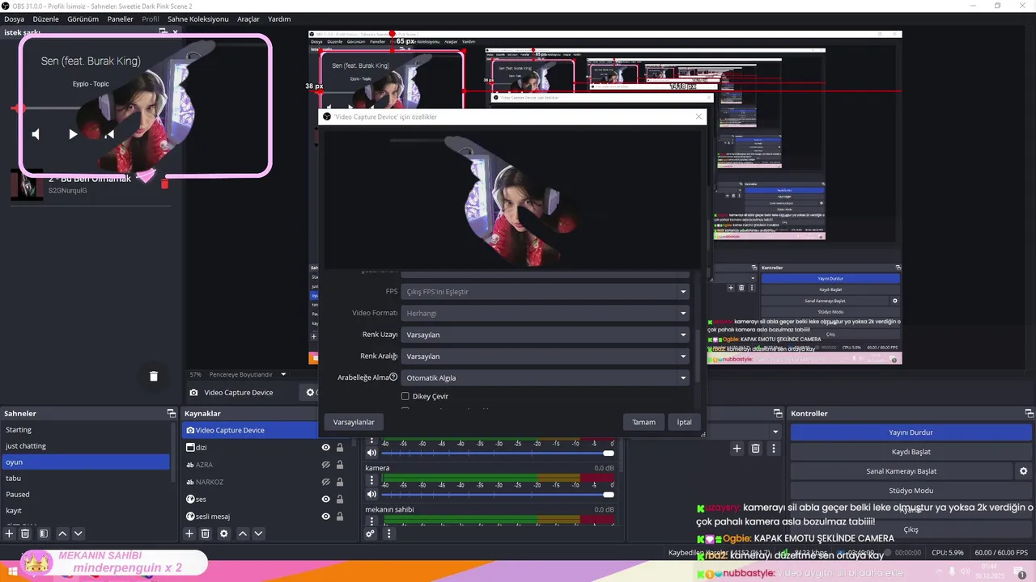The width and height of the screenshot is (1036, 582).
Task: Hide the ses source with its eye icon
Action: (x=326, y=500)
